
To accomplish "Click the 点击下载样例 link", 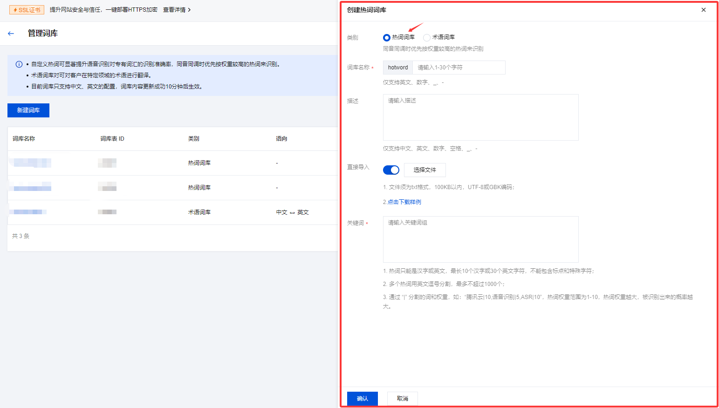I will (404, 202).
